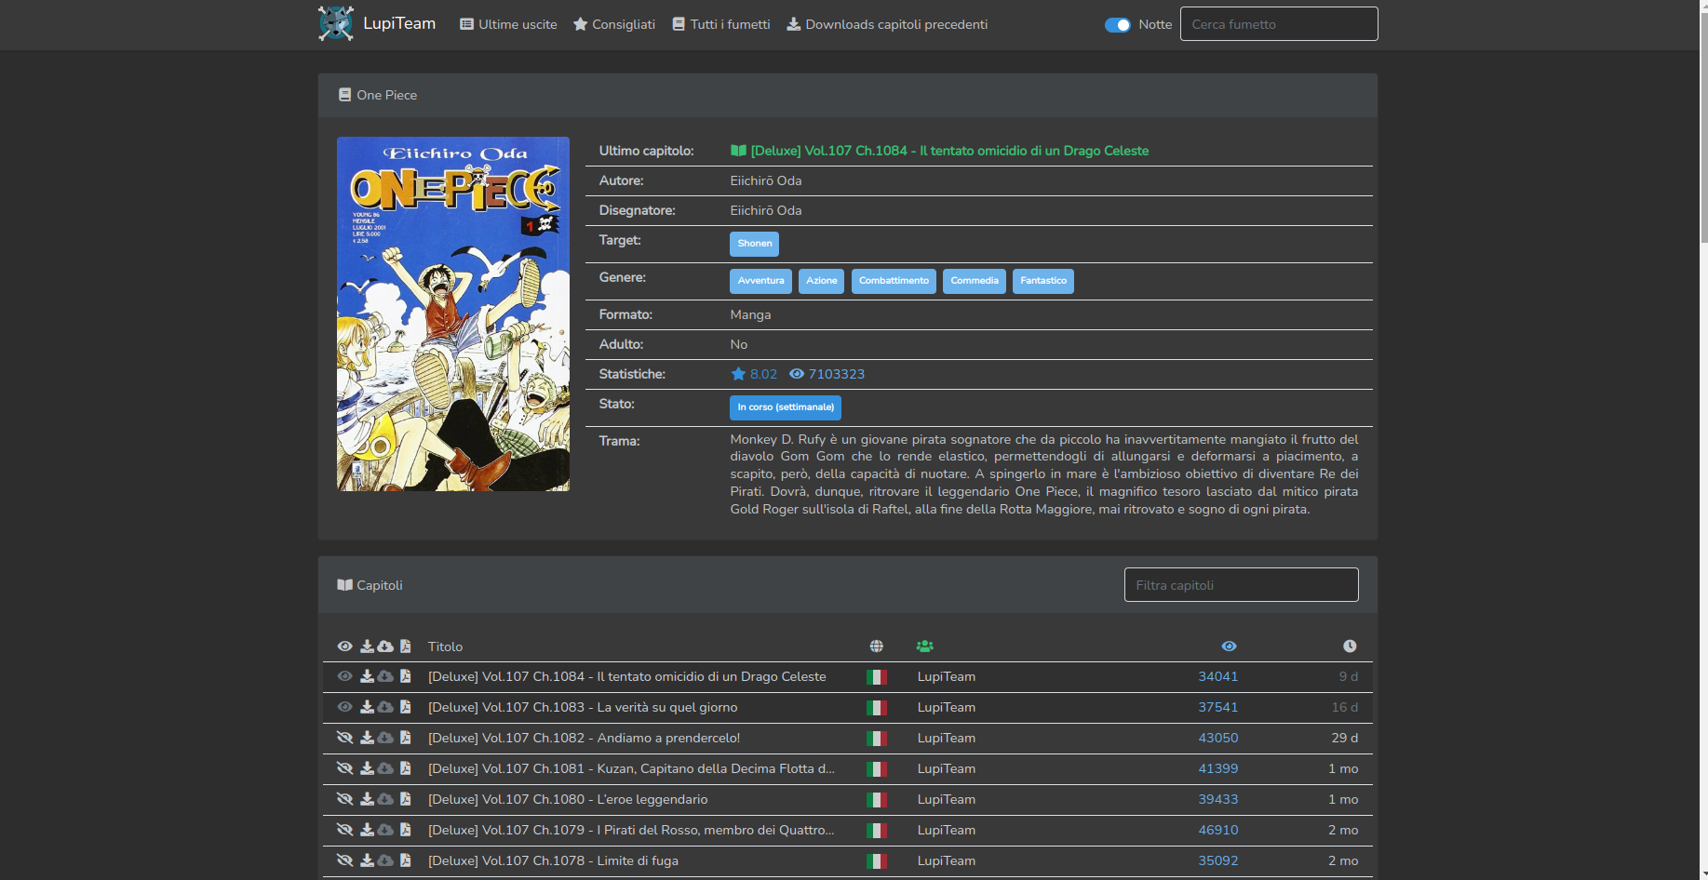Toggle the Notte dark mode switch
The width and height of the screenshot is (1708, 880).
click(1116, 24)
